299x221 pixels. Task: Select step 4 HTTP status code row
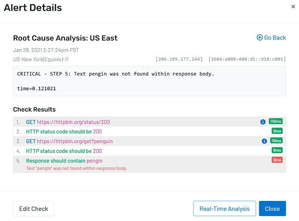149,151
